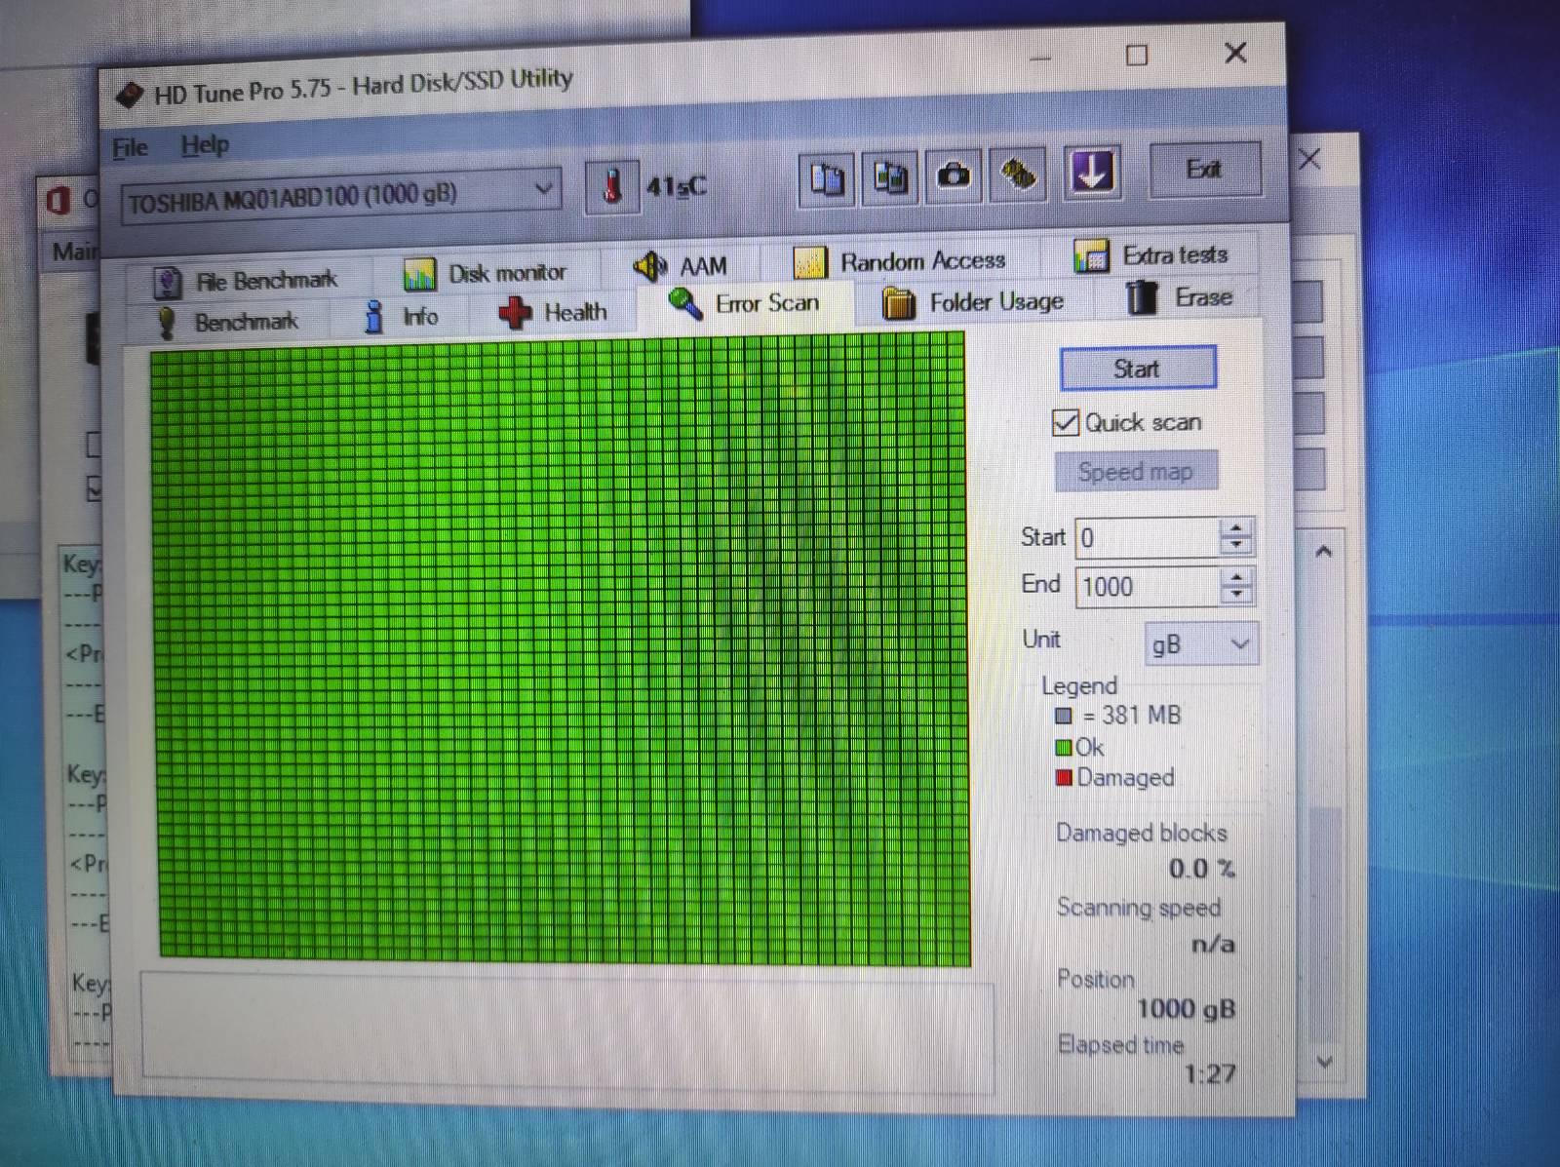Click the Speed map button
Viewport: 1560px width, 1167px height.
[x=1136, y=472]
